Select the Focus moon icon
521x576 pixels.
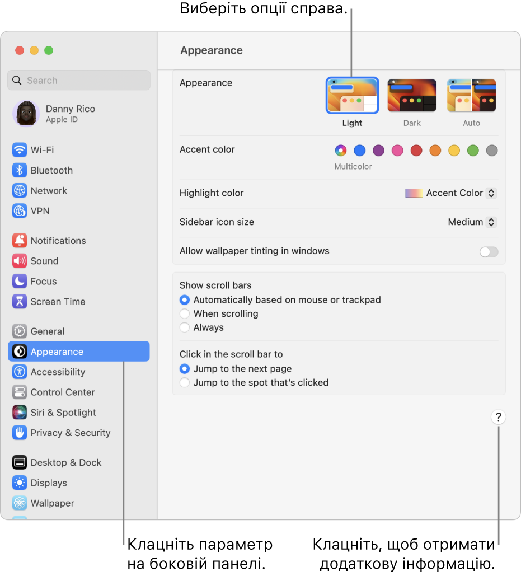pos(20,281)
